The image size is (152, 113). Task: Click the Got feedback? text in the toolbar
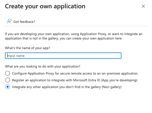[24, 22]
